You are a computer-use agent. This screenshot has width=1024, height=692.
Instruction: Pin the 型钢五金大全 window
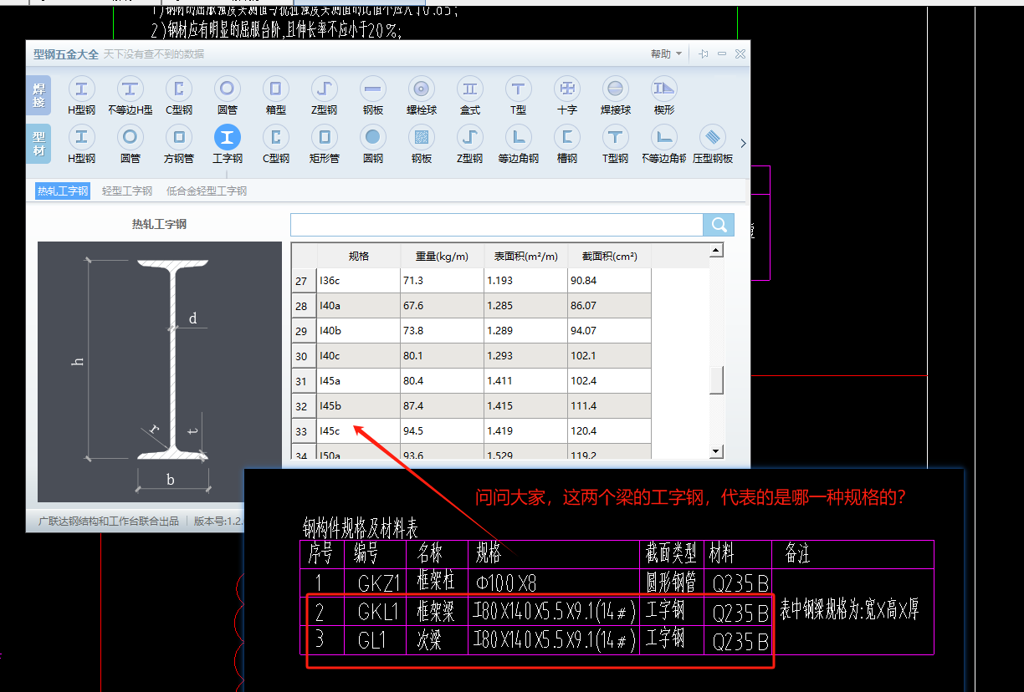[x=704, y=53]
